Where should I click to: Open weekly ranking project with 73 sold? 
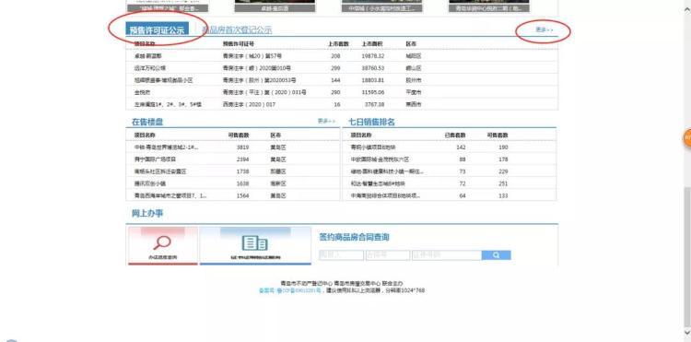[387, 171]
